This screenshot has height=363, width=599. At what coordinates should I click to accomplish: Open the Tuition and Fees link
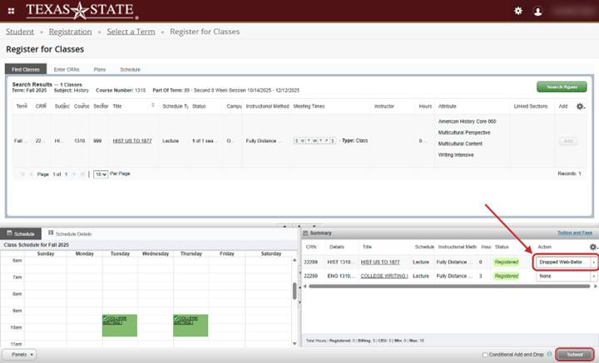click(574, 233)
